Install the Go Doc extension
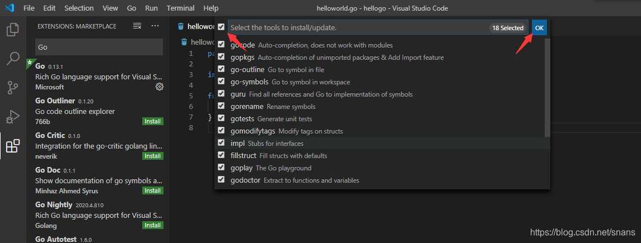The width and height of the screenshot is (641, 243). (x=153, y=191)
